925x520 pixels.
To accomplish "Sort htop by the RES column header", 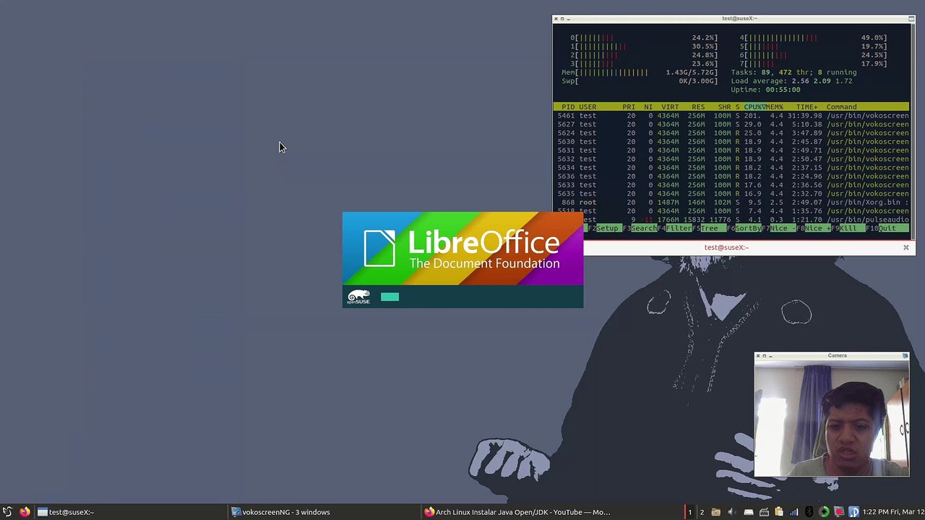I will click(698, 107).
